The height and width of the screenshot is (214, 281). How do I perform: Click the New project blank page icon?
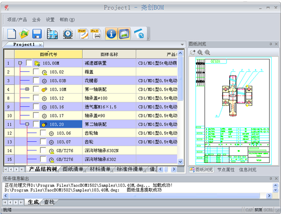12,34
